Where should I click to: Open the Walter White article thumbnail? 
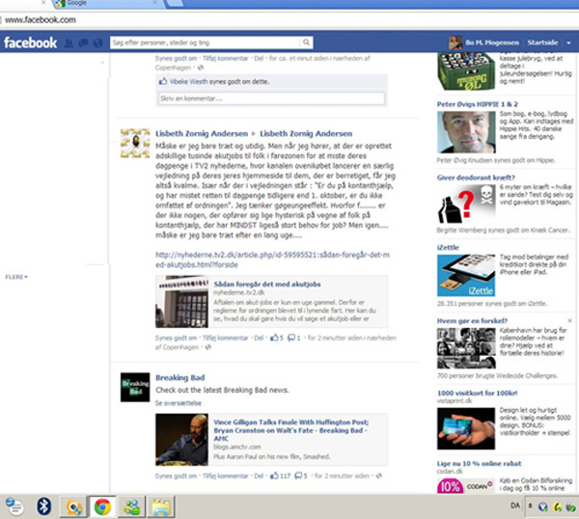[181, 439]
